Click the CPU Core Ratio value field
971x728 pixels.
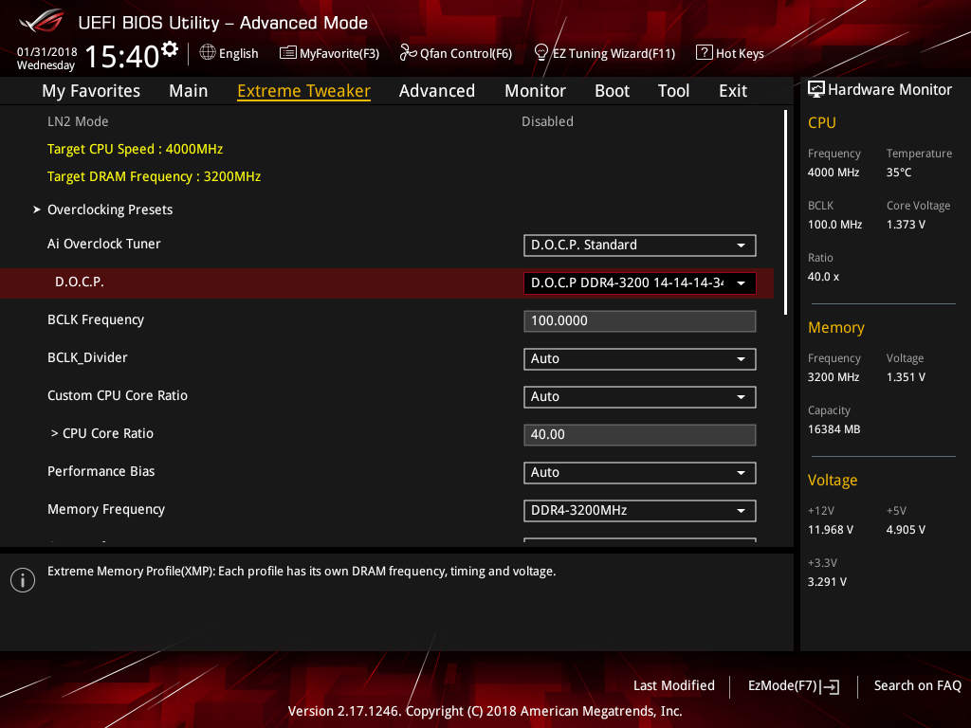(x=640, y=434)
